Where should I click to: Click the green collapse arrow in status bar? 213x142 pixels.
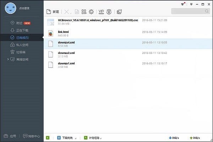coord(48,137)
